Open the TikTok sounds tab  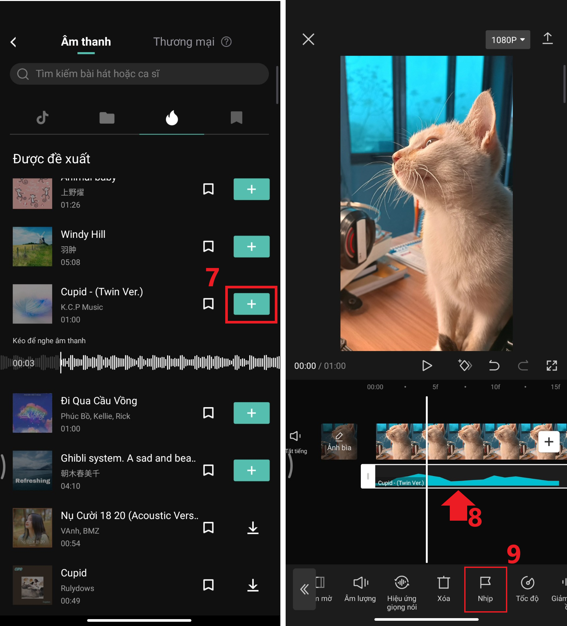[42, 118]
